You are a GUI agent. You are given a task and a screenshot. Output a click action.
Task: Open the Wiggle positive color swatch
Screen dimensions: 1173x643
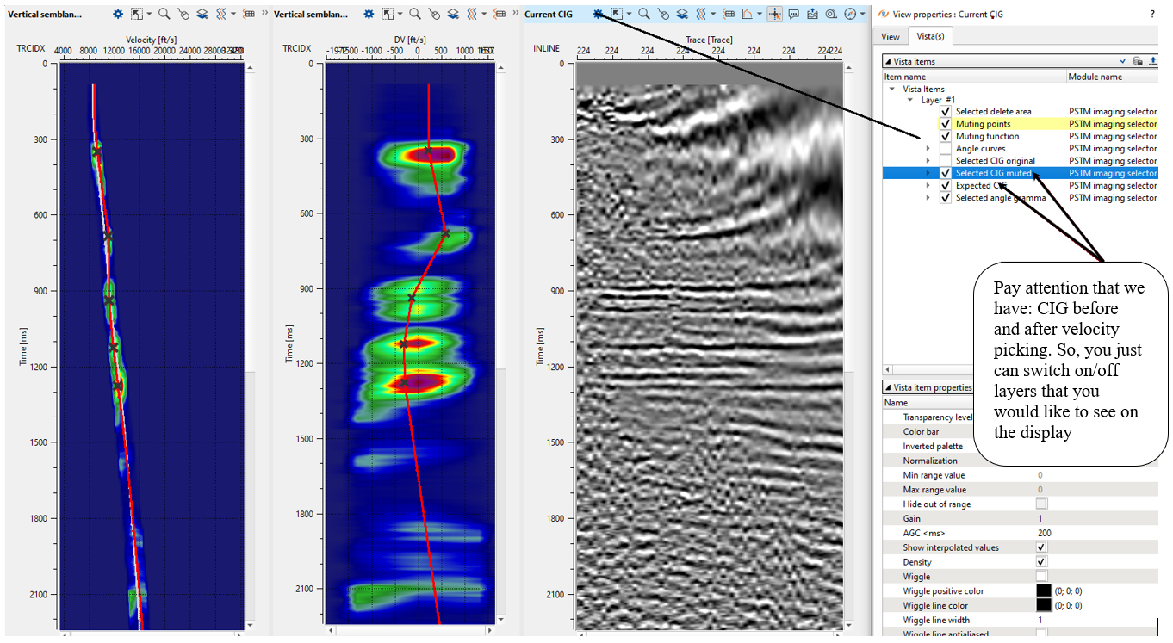pos(1044,591)
